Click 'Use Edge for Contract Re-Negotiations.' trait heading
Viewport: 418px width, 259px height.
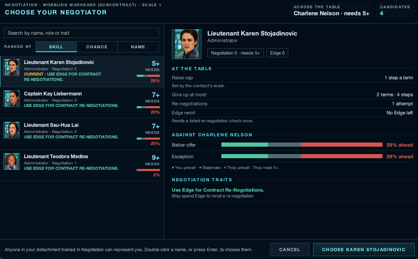coord(218,190)
